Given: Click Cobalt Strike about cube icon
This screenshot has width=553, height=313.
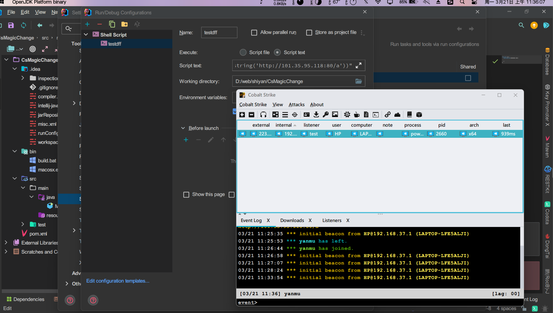Looking at the screenshot, I should tap(419, 115).
